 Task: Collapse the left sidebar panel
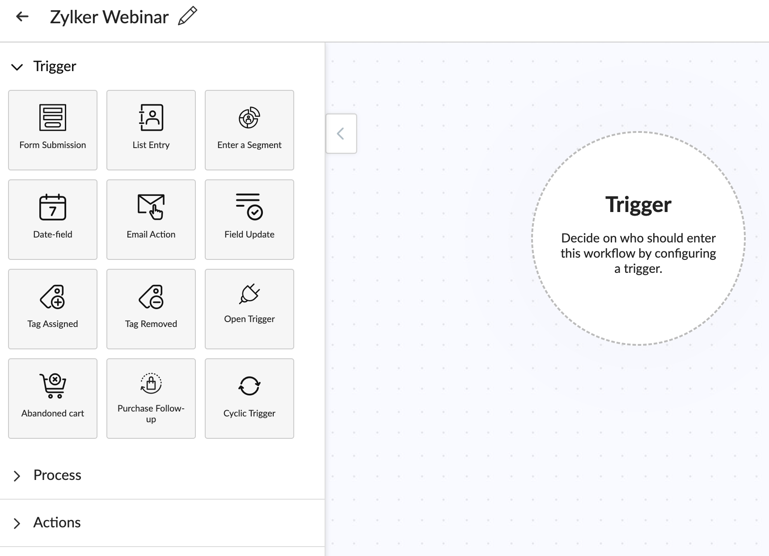coord(341,134)
